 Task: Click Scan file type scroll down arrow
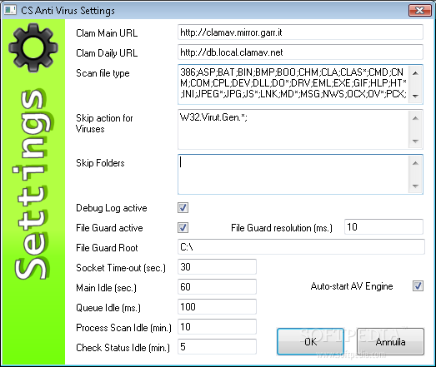coord(415,96)
